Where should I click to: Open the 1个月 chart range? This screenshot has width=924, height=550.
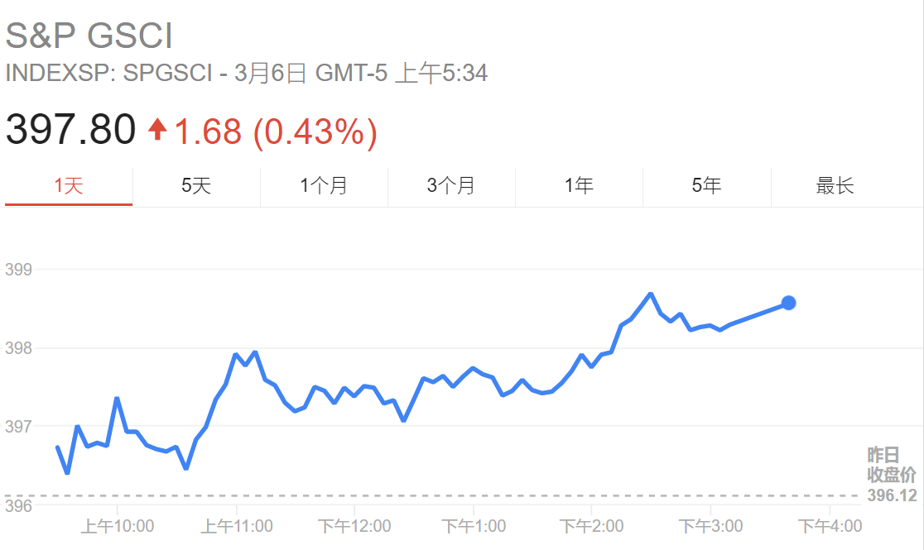(324, 186)
